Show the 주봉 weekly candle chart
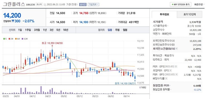Viewport: 206px width, 99px height. (x=117, y=30)
